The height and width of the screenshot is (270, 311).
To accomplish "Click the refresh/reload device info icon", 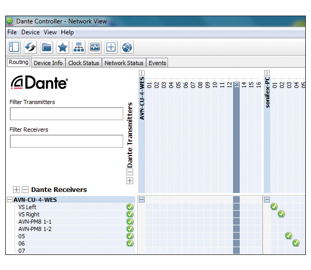I will point(30,47).
